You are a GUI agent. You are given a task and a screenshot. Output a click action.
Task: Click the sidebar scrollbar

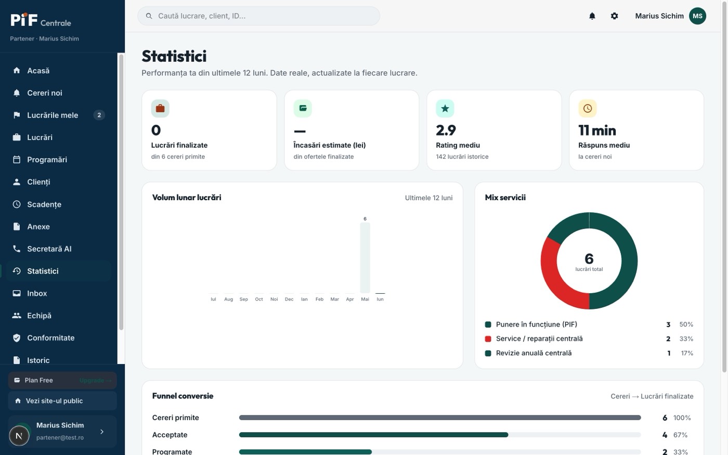point(121,192)
